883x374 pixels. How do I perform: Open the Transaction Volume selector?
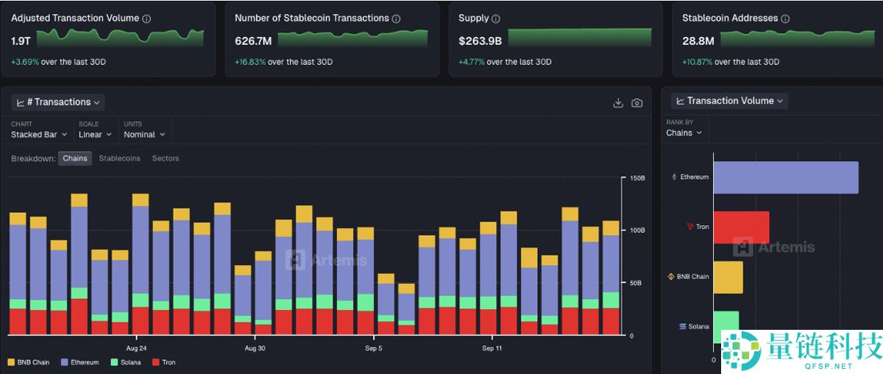[729, 101]
